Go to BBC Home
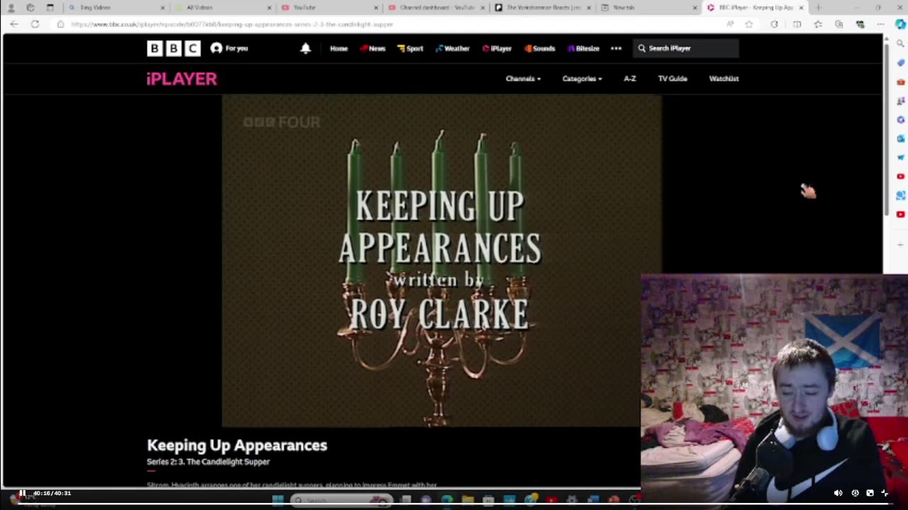 (338, 48)
